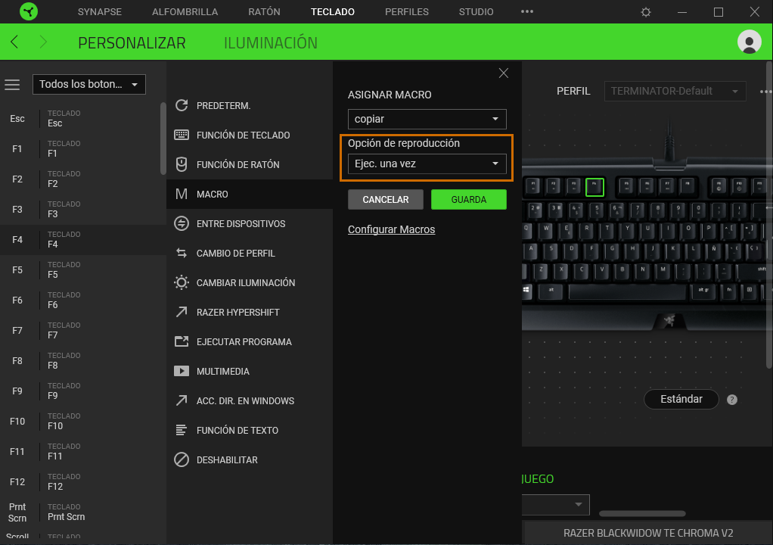This screenshot has width=773, height=545.
Task: Open the ILUMINACIÓN tab
Action: pyautogui.click(x=270, y=43)
